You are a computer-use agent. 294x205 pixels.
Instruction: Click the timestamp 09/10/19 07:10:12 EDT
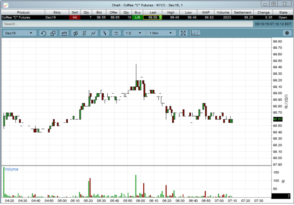[x=273, y=24]
